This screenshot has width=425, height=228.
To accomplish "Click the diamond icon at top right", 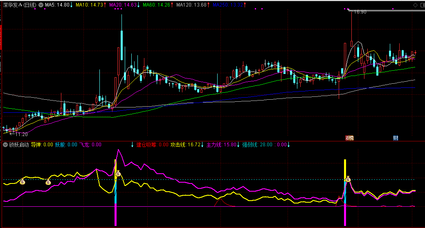I will pos(415,5).
